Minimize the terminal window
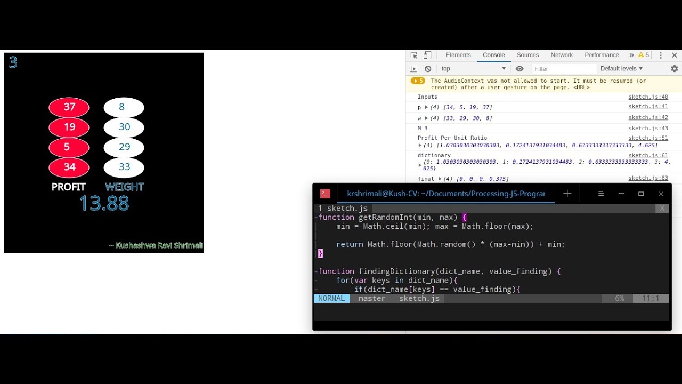The width and height of the screenshot is (682, 384). tap(621, 194)
